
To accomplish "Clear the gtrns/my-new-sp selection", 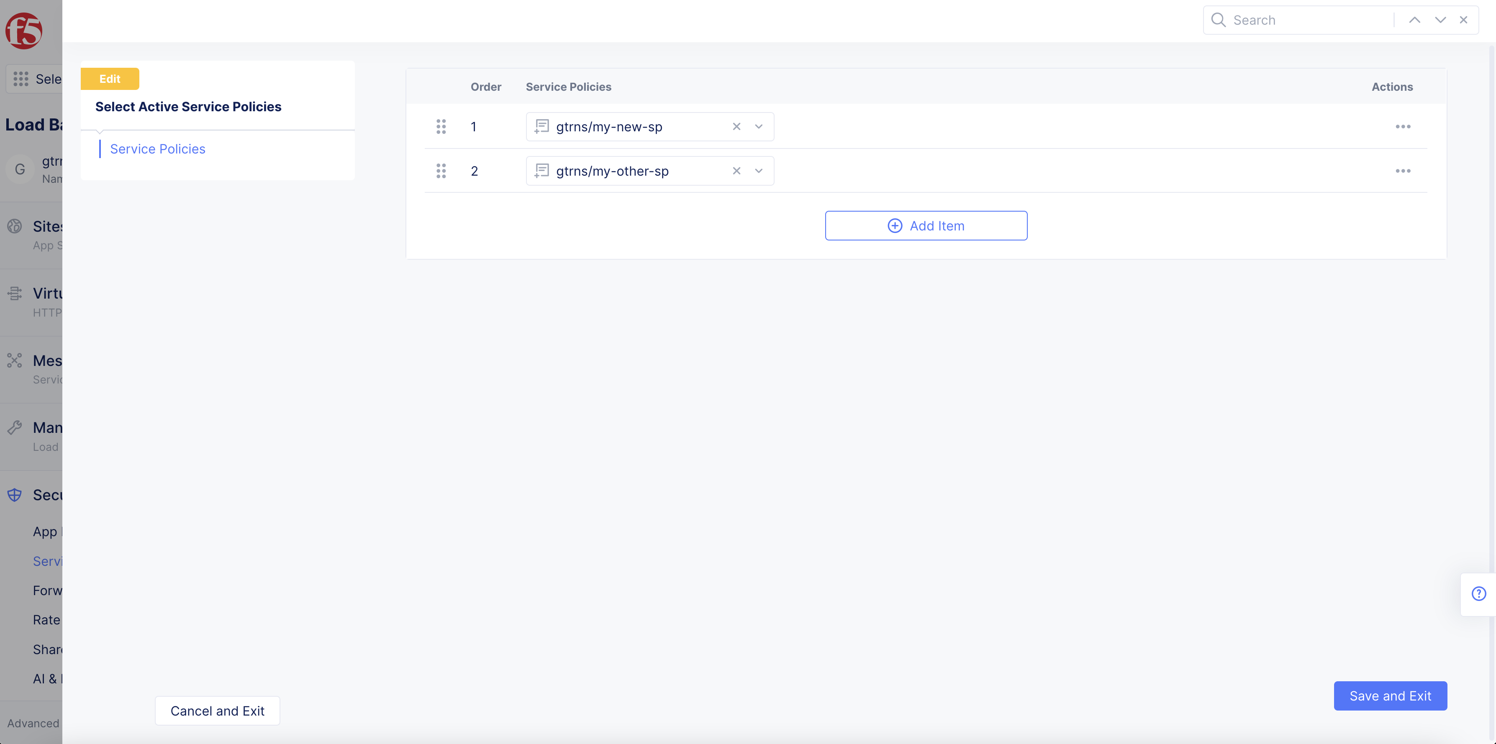I will pyautogui.click(x=736, y=127).
